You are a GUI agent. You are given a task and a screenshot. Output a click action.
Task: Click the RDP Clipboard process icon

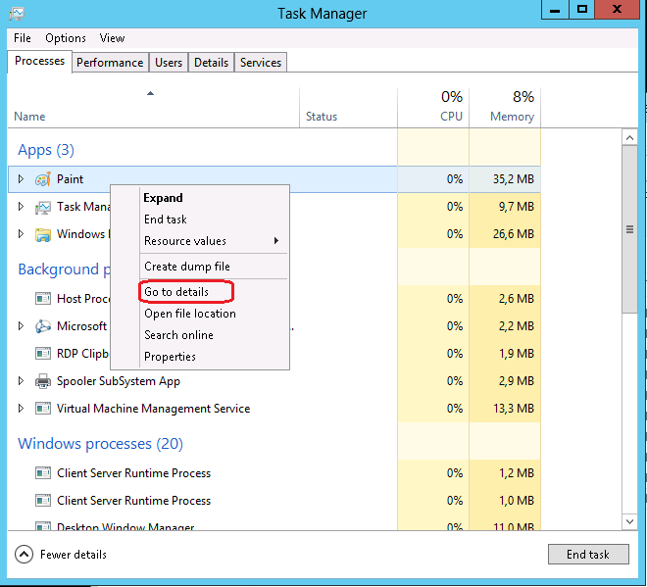[x=43, y=354]
